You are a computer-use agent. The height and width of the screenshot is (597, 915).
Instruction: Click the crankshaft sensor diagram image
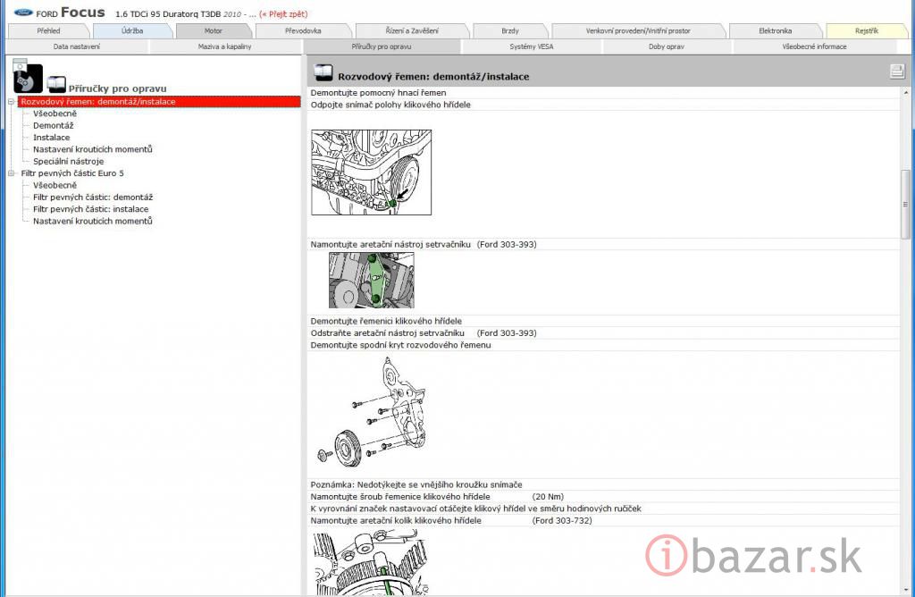(371, 172)
